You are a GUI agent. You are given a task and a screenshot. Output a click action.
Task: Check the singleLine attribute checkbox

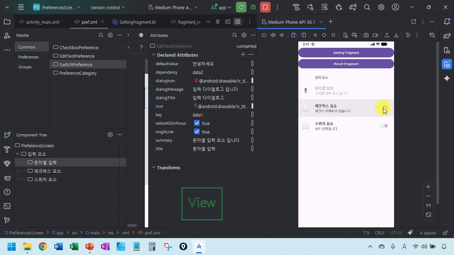pyautogui.click(x=197, y=132)
